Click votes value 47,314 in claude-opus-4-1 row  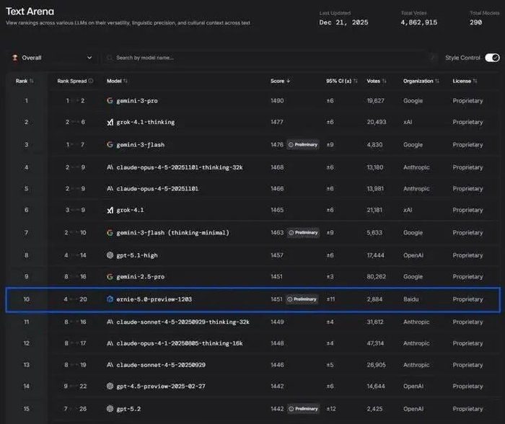(x=375, y=343)
